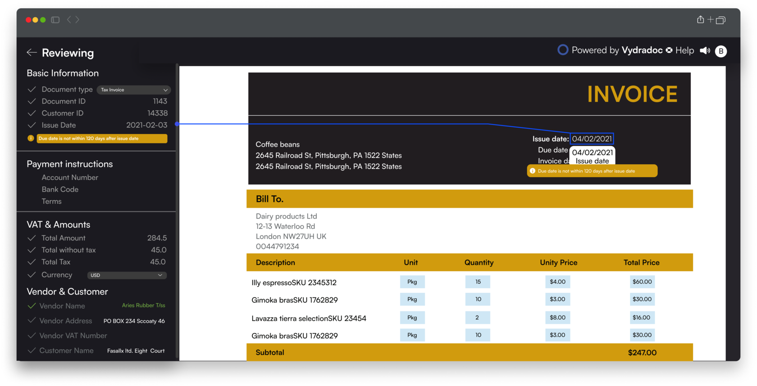Click the warning info icon in sidebar
757x386 pixels.
click(31, 139)
